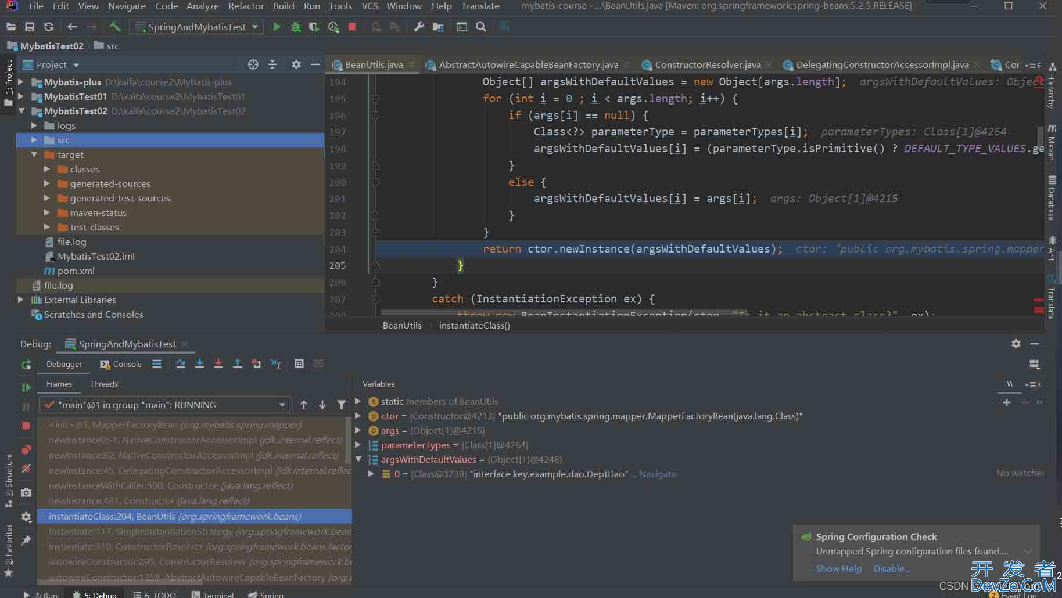Screen dimensions: 1062x598
Task: Step over in the debugger toolbar
Action: (x=181, y=363)
